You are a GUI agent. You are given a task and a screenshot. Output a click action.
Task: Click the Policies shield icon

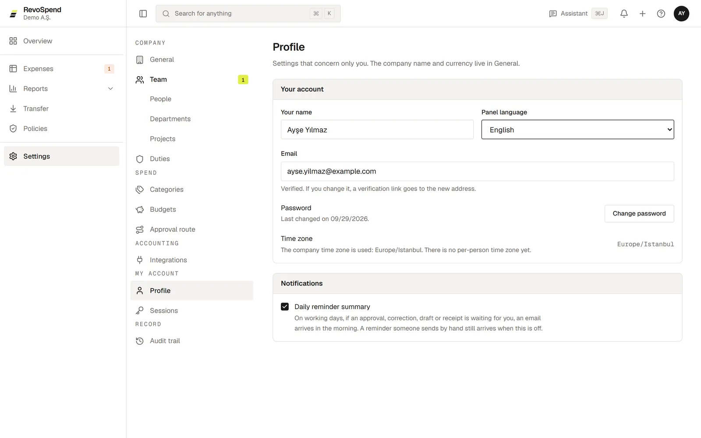(x=13, y=128)
